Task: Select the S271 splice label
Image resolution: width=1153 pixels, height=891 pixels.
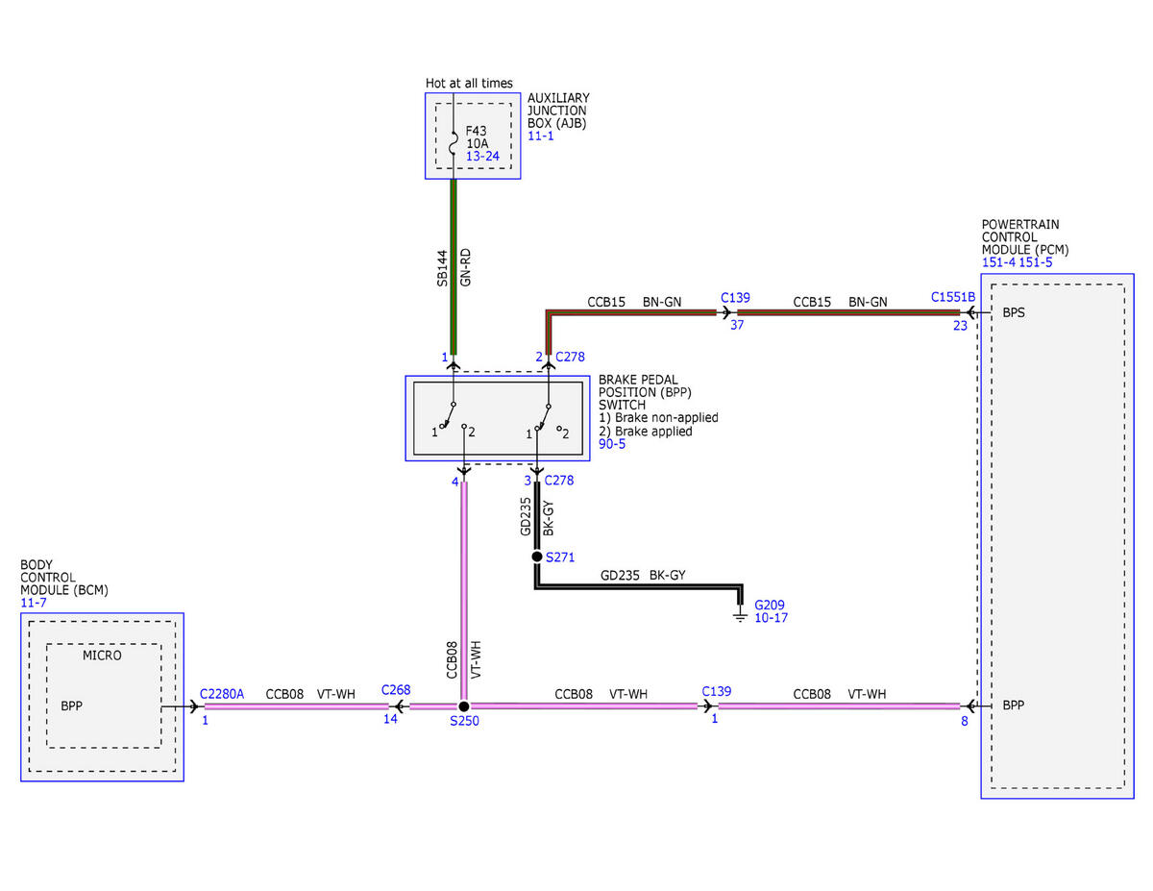Action: click(561, 557)
